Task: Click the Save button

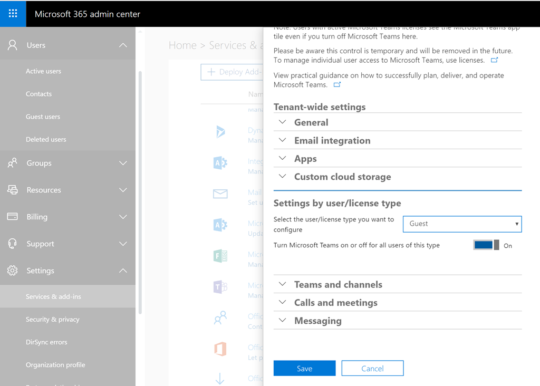Action: pos(304,369)
